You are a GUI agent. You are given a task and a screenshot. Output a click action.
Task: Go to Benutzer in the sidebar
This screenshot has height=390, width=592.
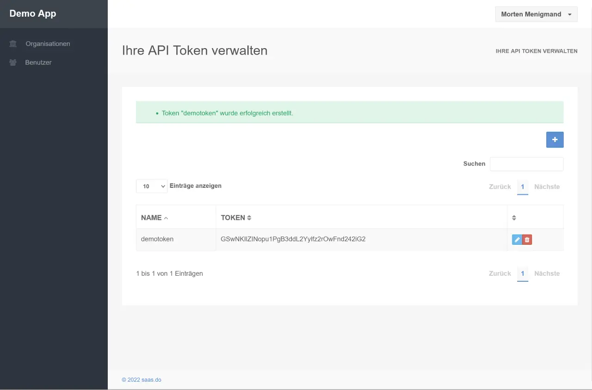coord(38,62)
